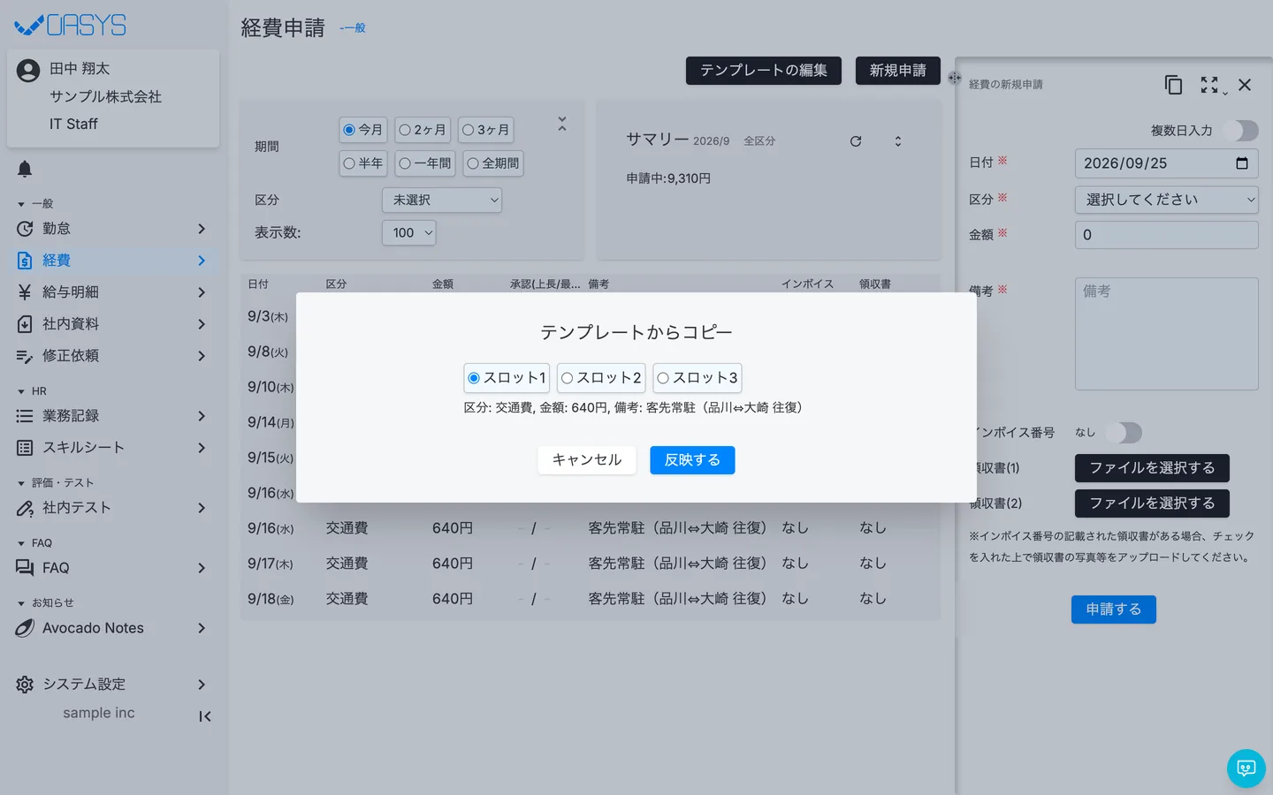Screen dimensions: 1273x795
Task: Toggle the 複数日入力 switch
Action: [1241, 131]
